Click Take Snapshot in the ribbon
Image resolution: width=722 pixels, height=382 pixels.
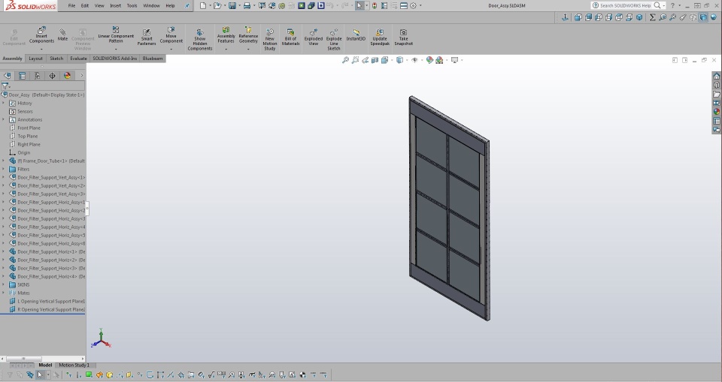click(403, 37)
